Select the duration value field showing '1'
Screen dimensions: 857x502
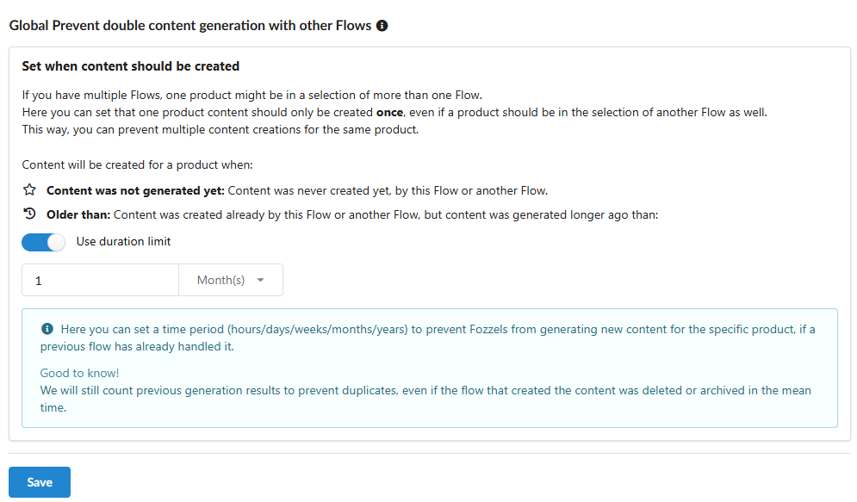[99, 279]
